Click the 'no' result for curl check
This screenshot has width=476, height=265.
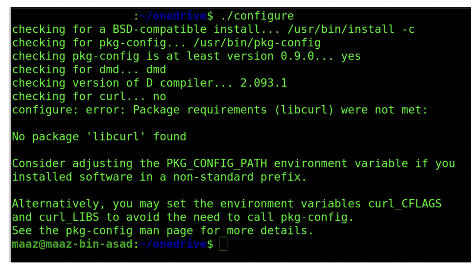159,96
